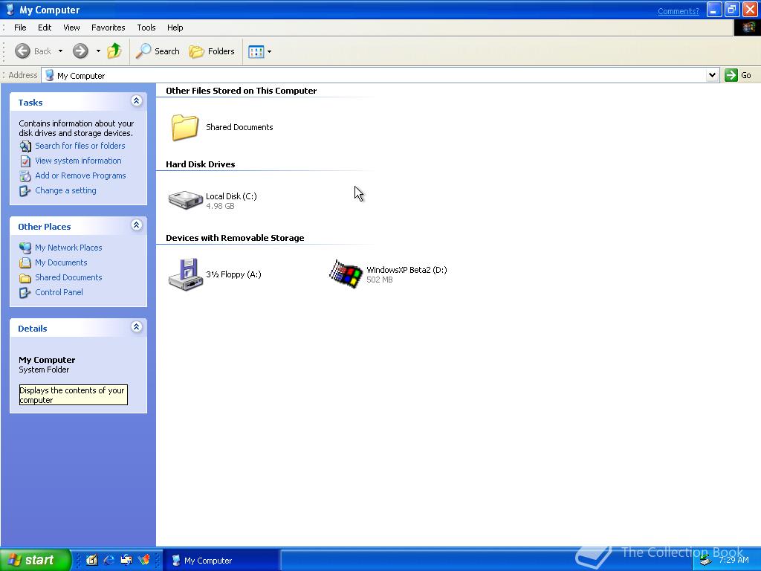Click the Comments? link in title bar
Image resolution: width=761 pixels, height=571 pixels.
[x=678, y=11]
